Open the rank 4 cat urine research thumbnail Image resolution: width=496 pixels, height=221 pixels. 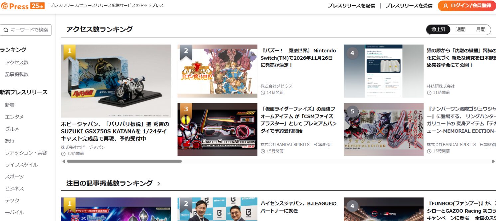tap(384, 71)
